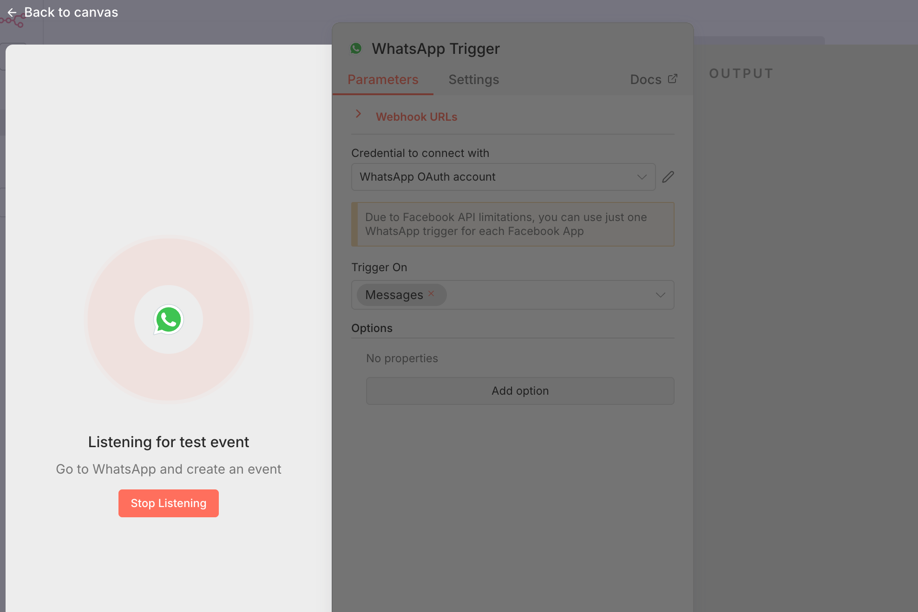Click the WhatsApp logo beside the trigger title
The image size is (918, 612).
coord(356,48)
